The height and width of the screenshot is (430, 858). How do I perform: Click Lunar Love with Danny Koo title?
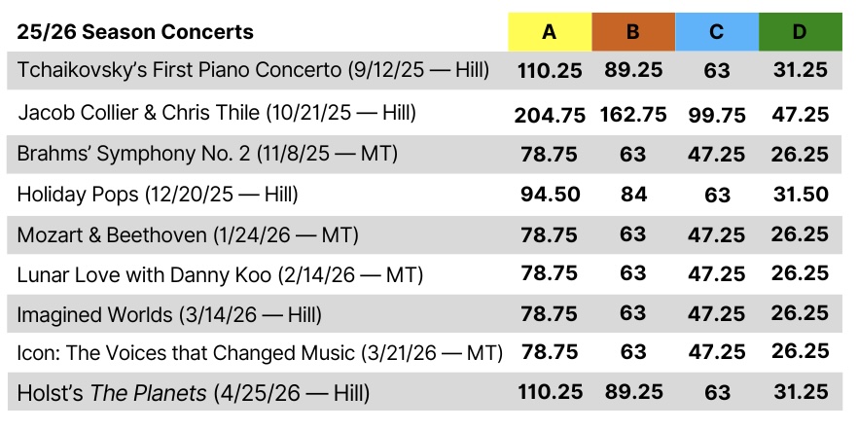point(220,275)
